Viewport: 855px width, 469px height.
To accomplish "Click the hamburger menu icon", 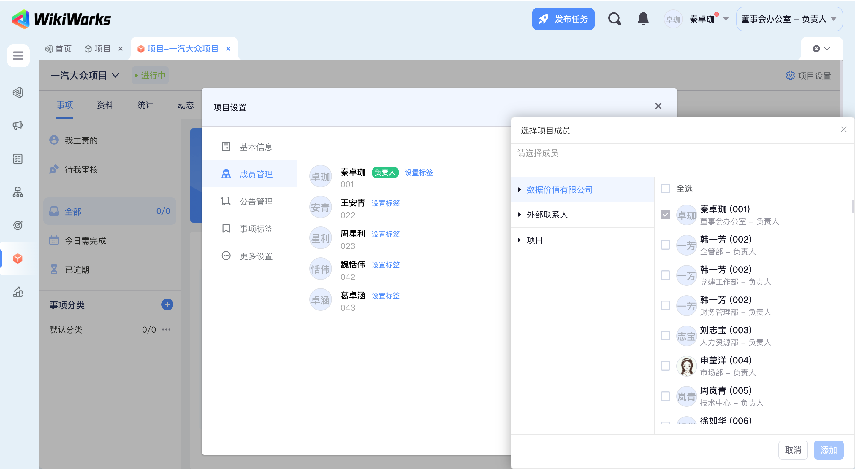I will coord(18,56).
